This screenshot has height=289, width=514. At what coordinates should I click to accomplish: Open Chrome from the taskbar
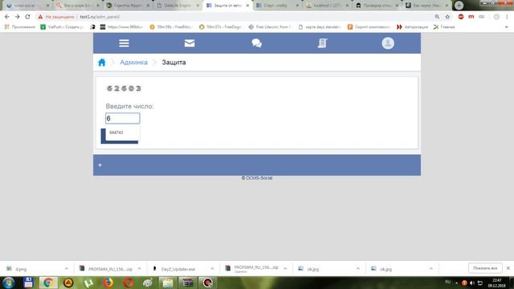click(x=48, y=283)
